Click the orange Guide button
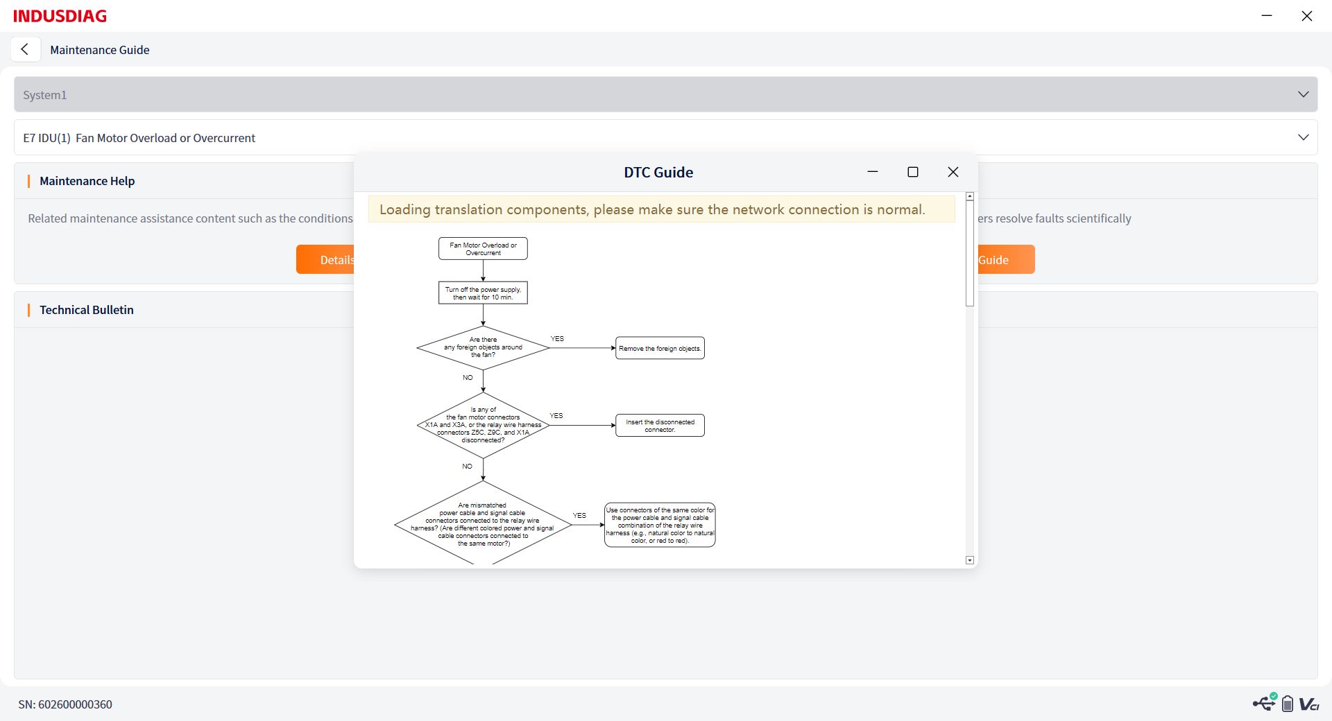Screen dimensions: 1332x721 click(1006, 259)
